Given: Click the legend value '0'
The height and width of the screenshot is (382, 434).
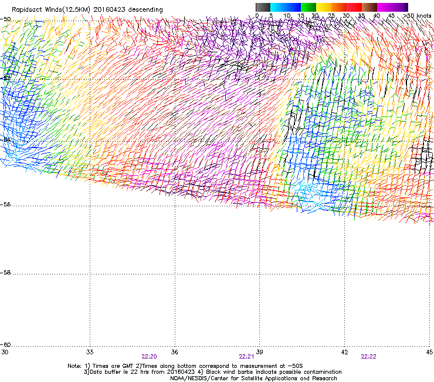Looking at the screenshot, I should [257, 15].
